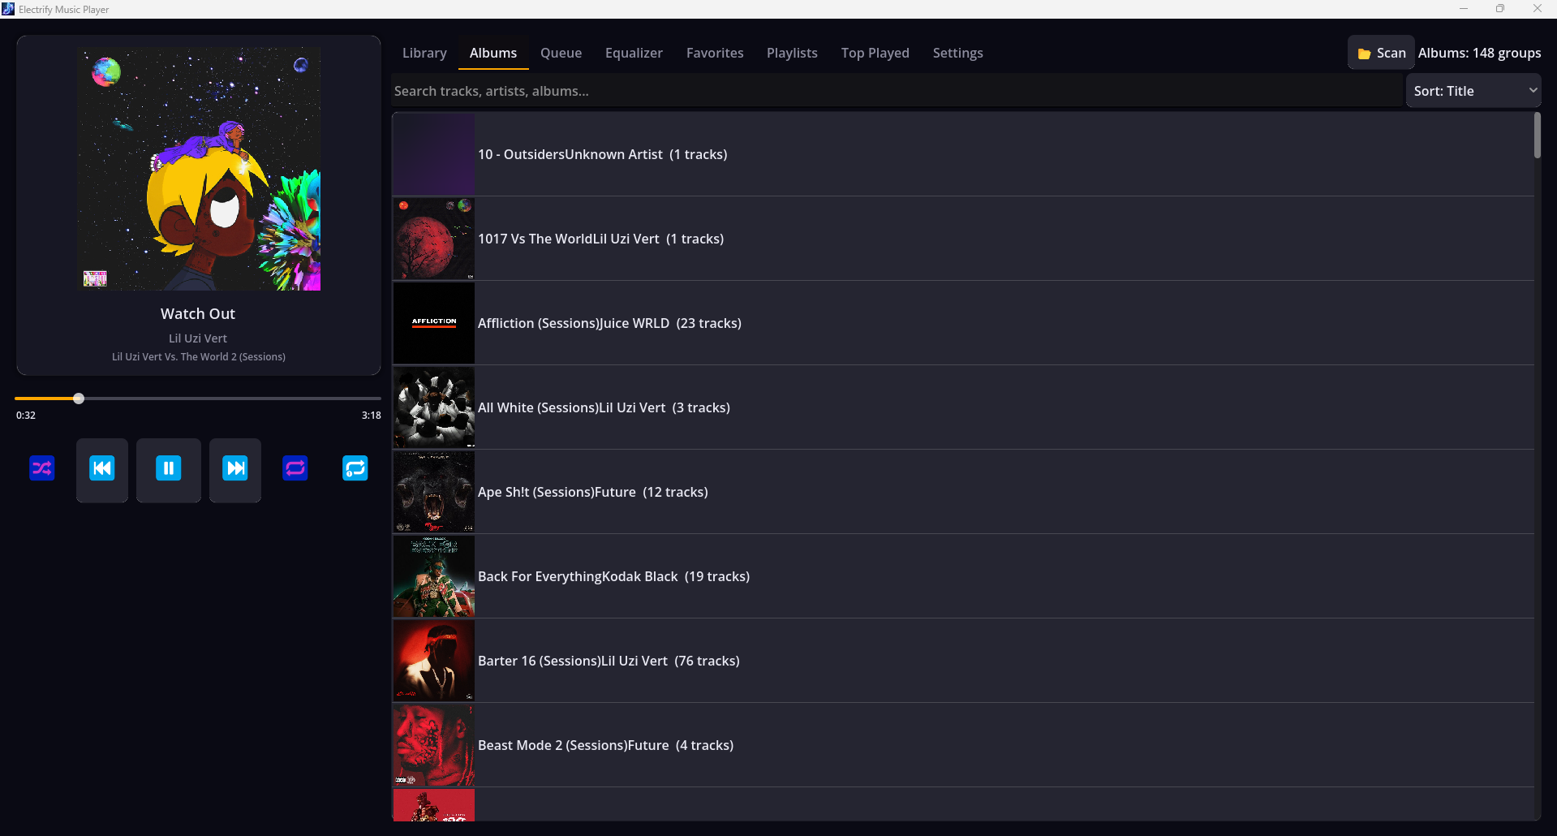Toggle repeat-all mode in player controls
The width and height of the screenshot is (1557, 836).
click(x=295, y=468)
